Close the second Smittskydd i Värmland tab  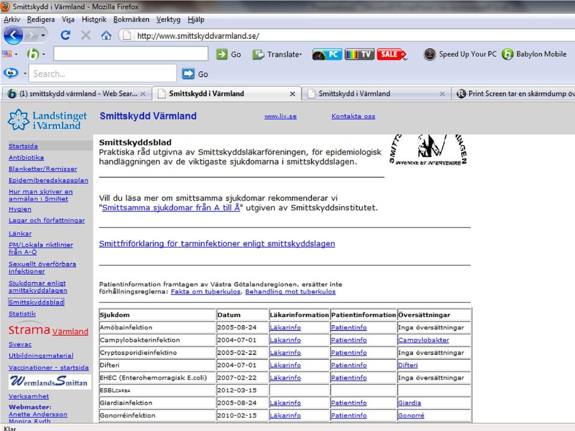click(442, 94)
